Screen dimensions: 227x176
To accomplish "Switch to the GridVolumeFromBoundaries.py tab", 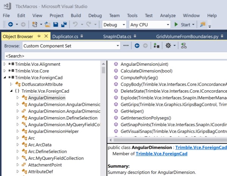I will [187, 37].
